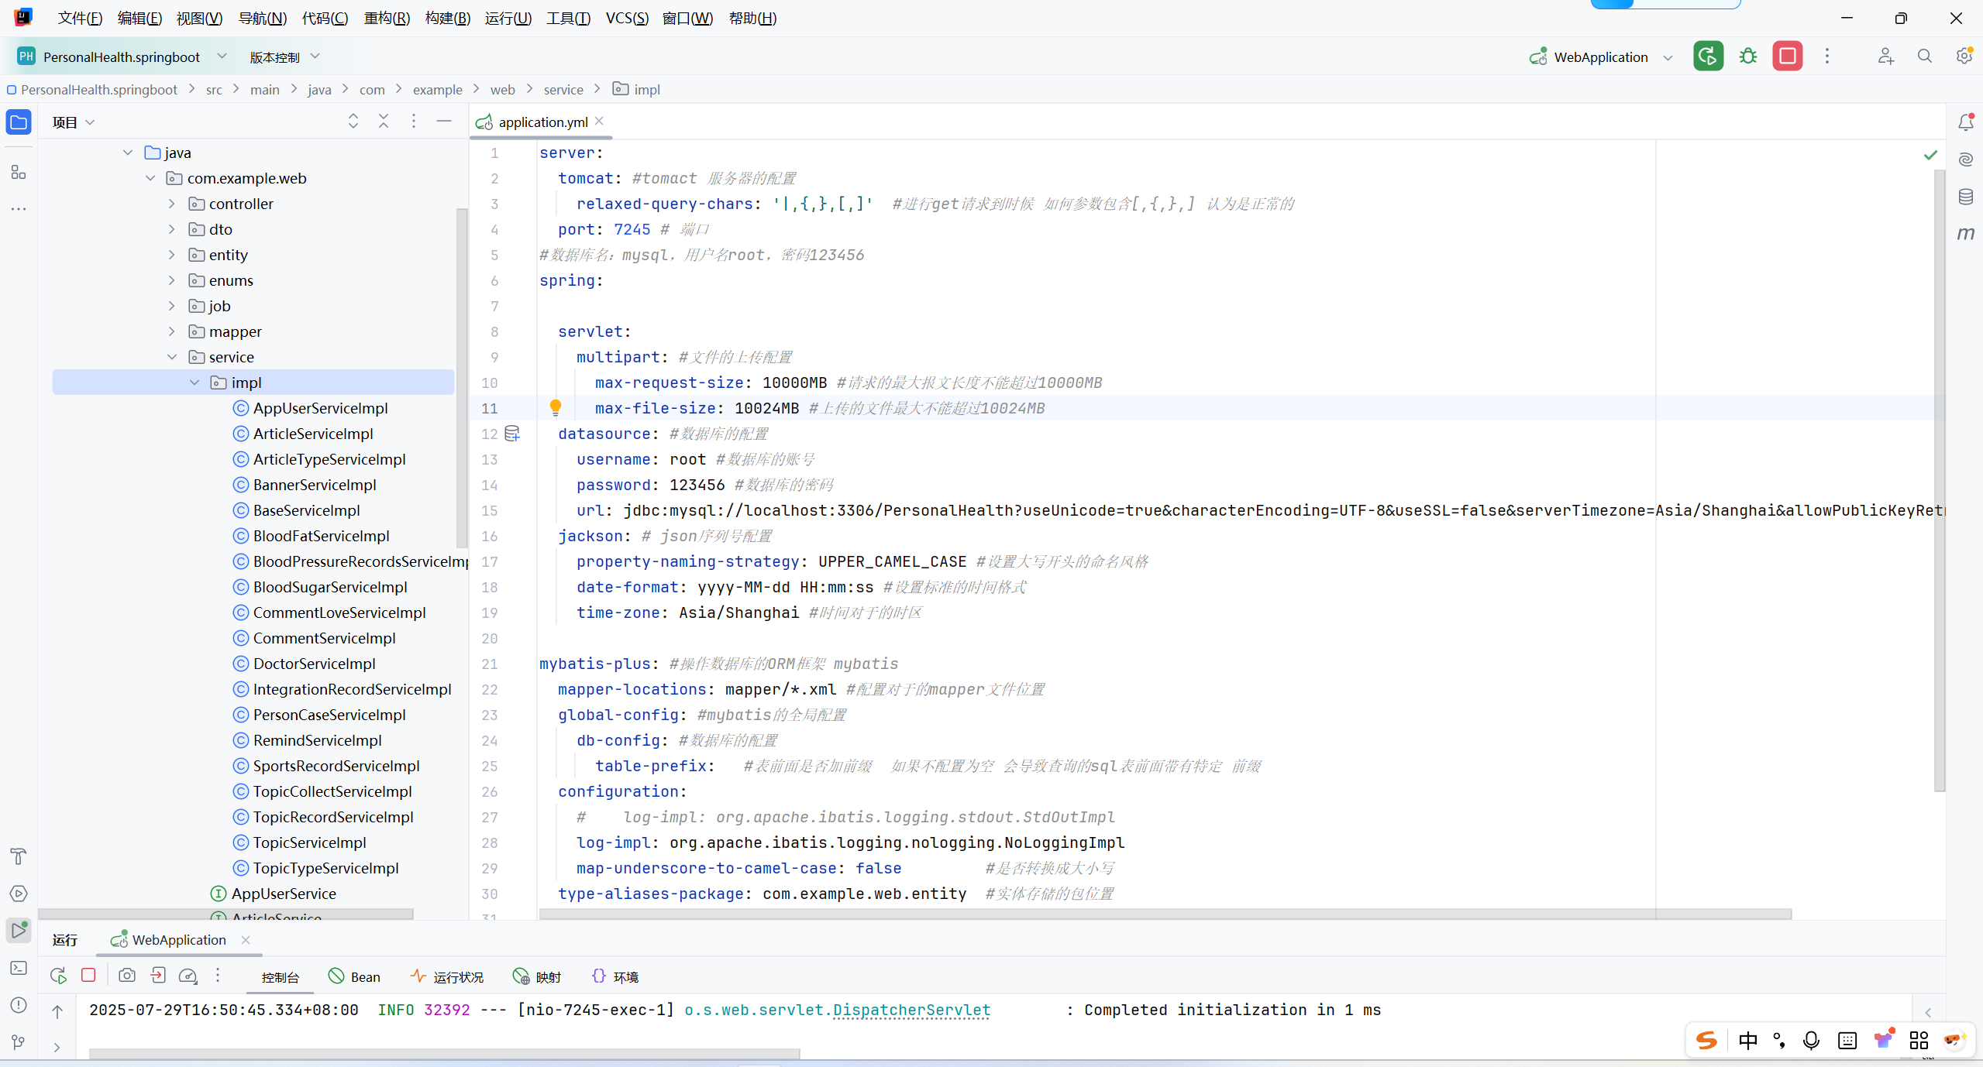The image size is (1983, 1067).
Task: Close the application.yml editor tab
Action: (600, 121)
